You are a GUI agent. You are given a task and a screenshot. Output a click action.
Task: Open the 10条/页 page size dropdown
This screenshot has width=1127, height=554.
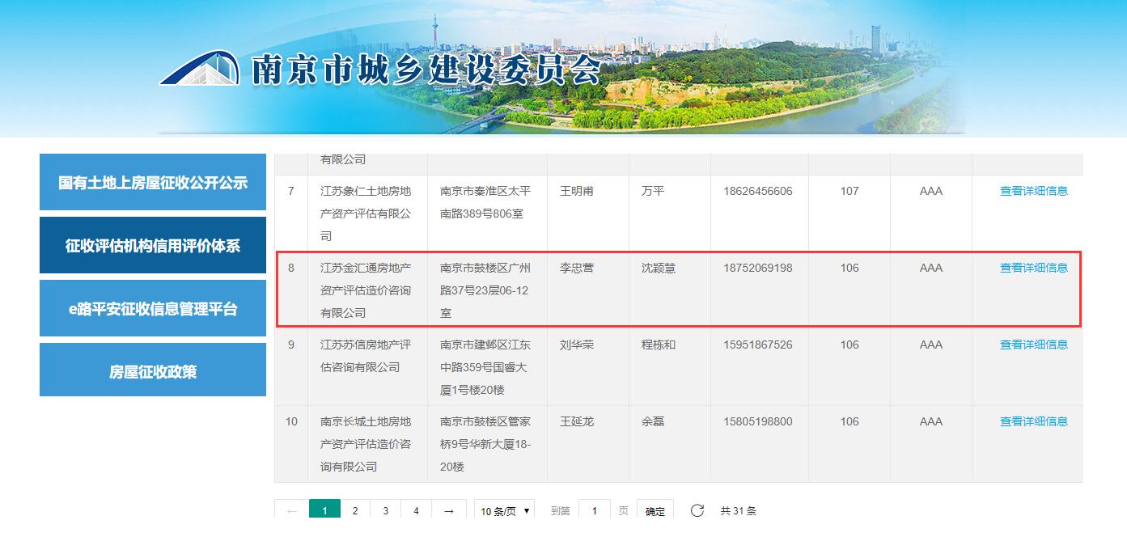tap(504, 511)
